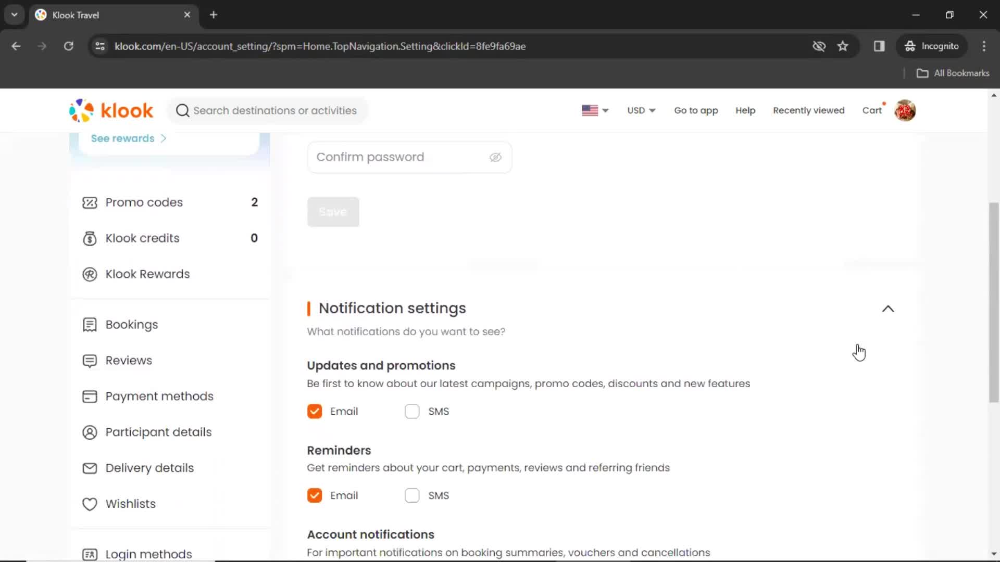Select Recently viewed menu item

[x=809, y=110]
